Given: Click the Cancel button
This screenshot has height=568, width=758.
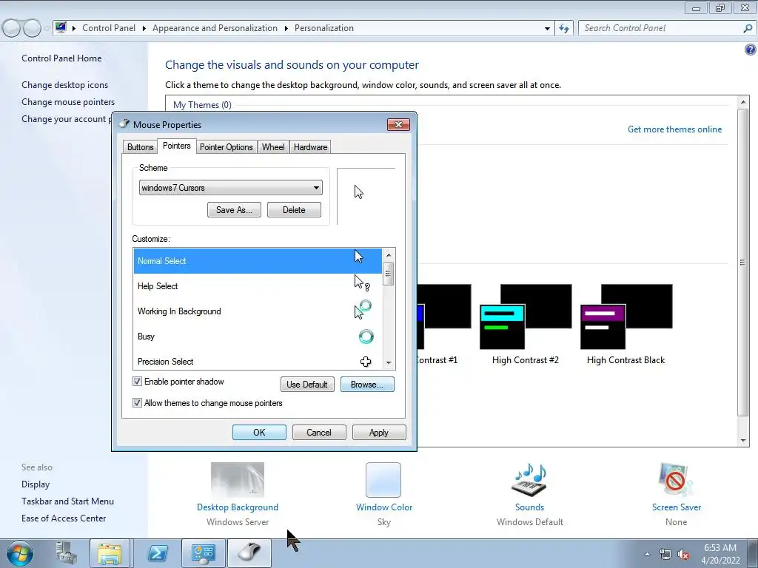Looking at the screenshot, I should point(319,432).
